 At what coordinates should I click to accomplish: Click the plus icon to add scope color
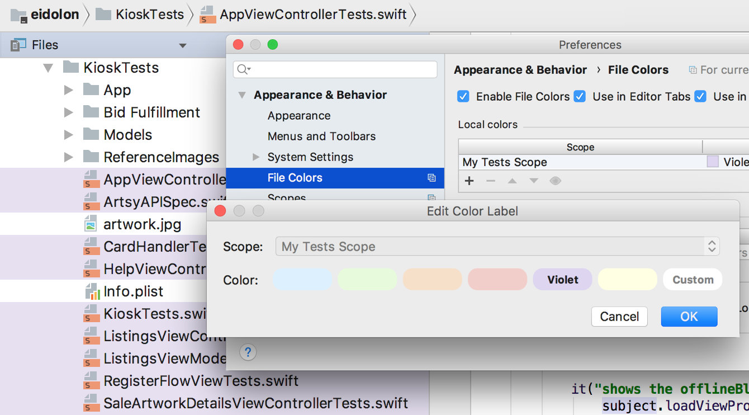click(470, 181)
